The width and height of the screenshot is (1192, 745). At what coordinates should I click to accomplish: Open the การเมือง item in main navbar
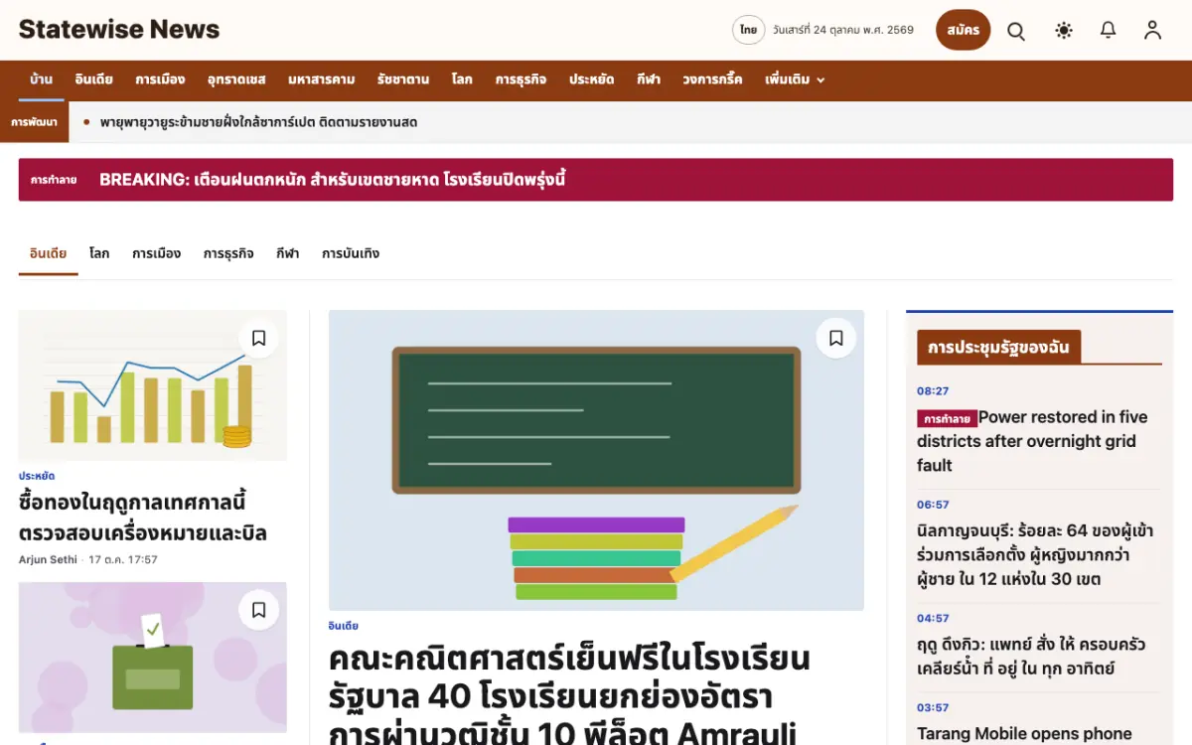[160, 80]
